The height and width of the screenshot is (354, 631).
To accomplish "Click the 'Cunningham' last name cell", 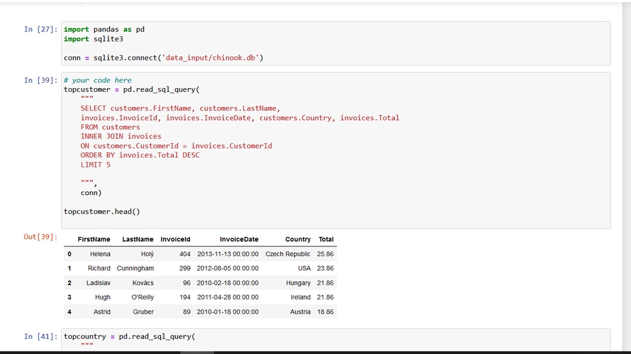I will [x=135, y=269].
